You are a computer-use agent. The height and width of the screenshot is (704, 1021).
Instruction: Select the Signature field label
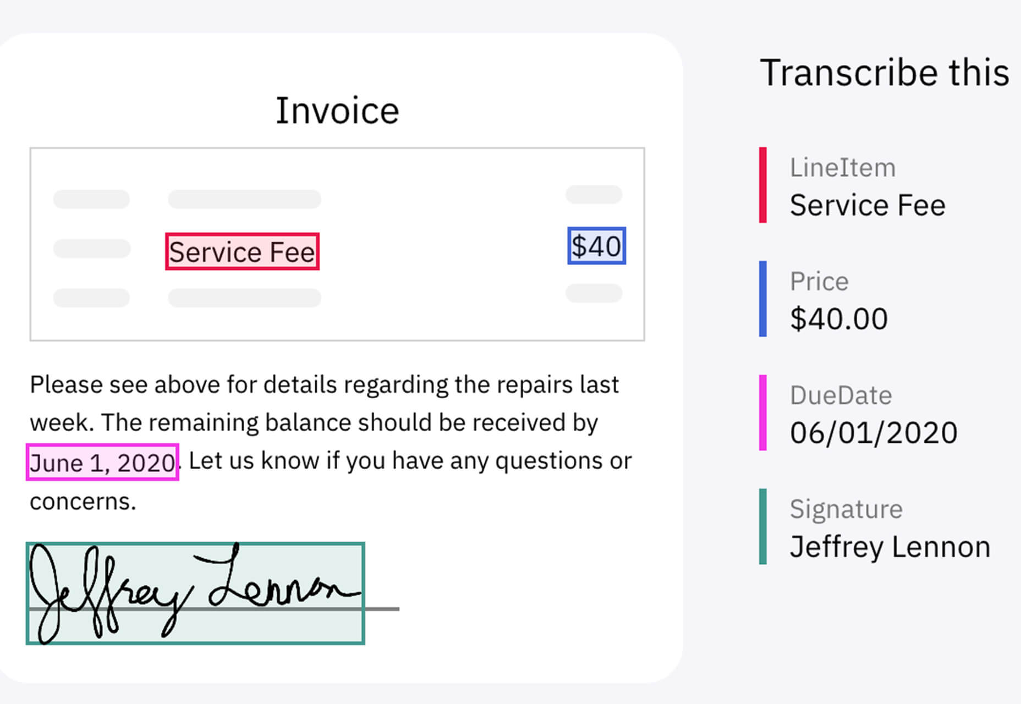[x=846, y=510]
